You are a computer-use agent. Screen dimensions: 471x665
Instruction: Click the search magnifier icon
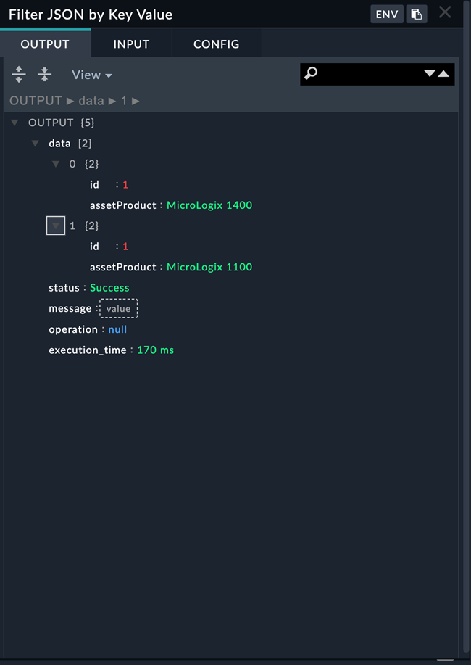tap(311, 74)
